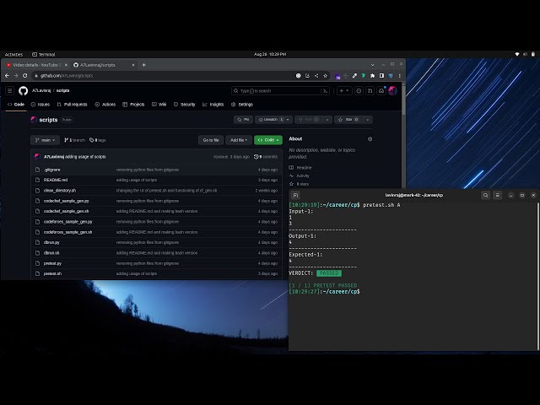Close the YouTube Video details tab

tap(66, 65)
